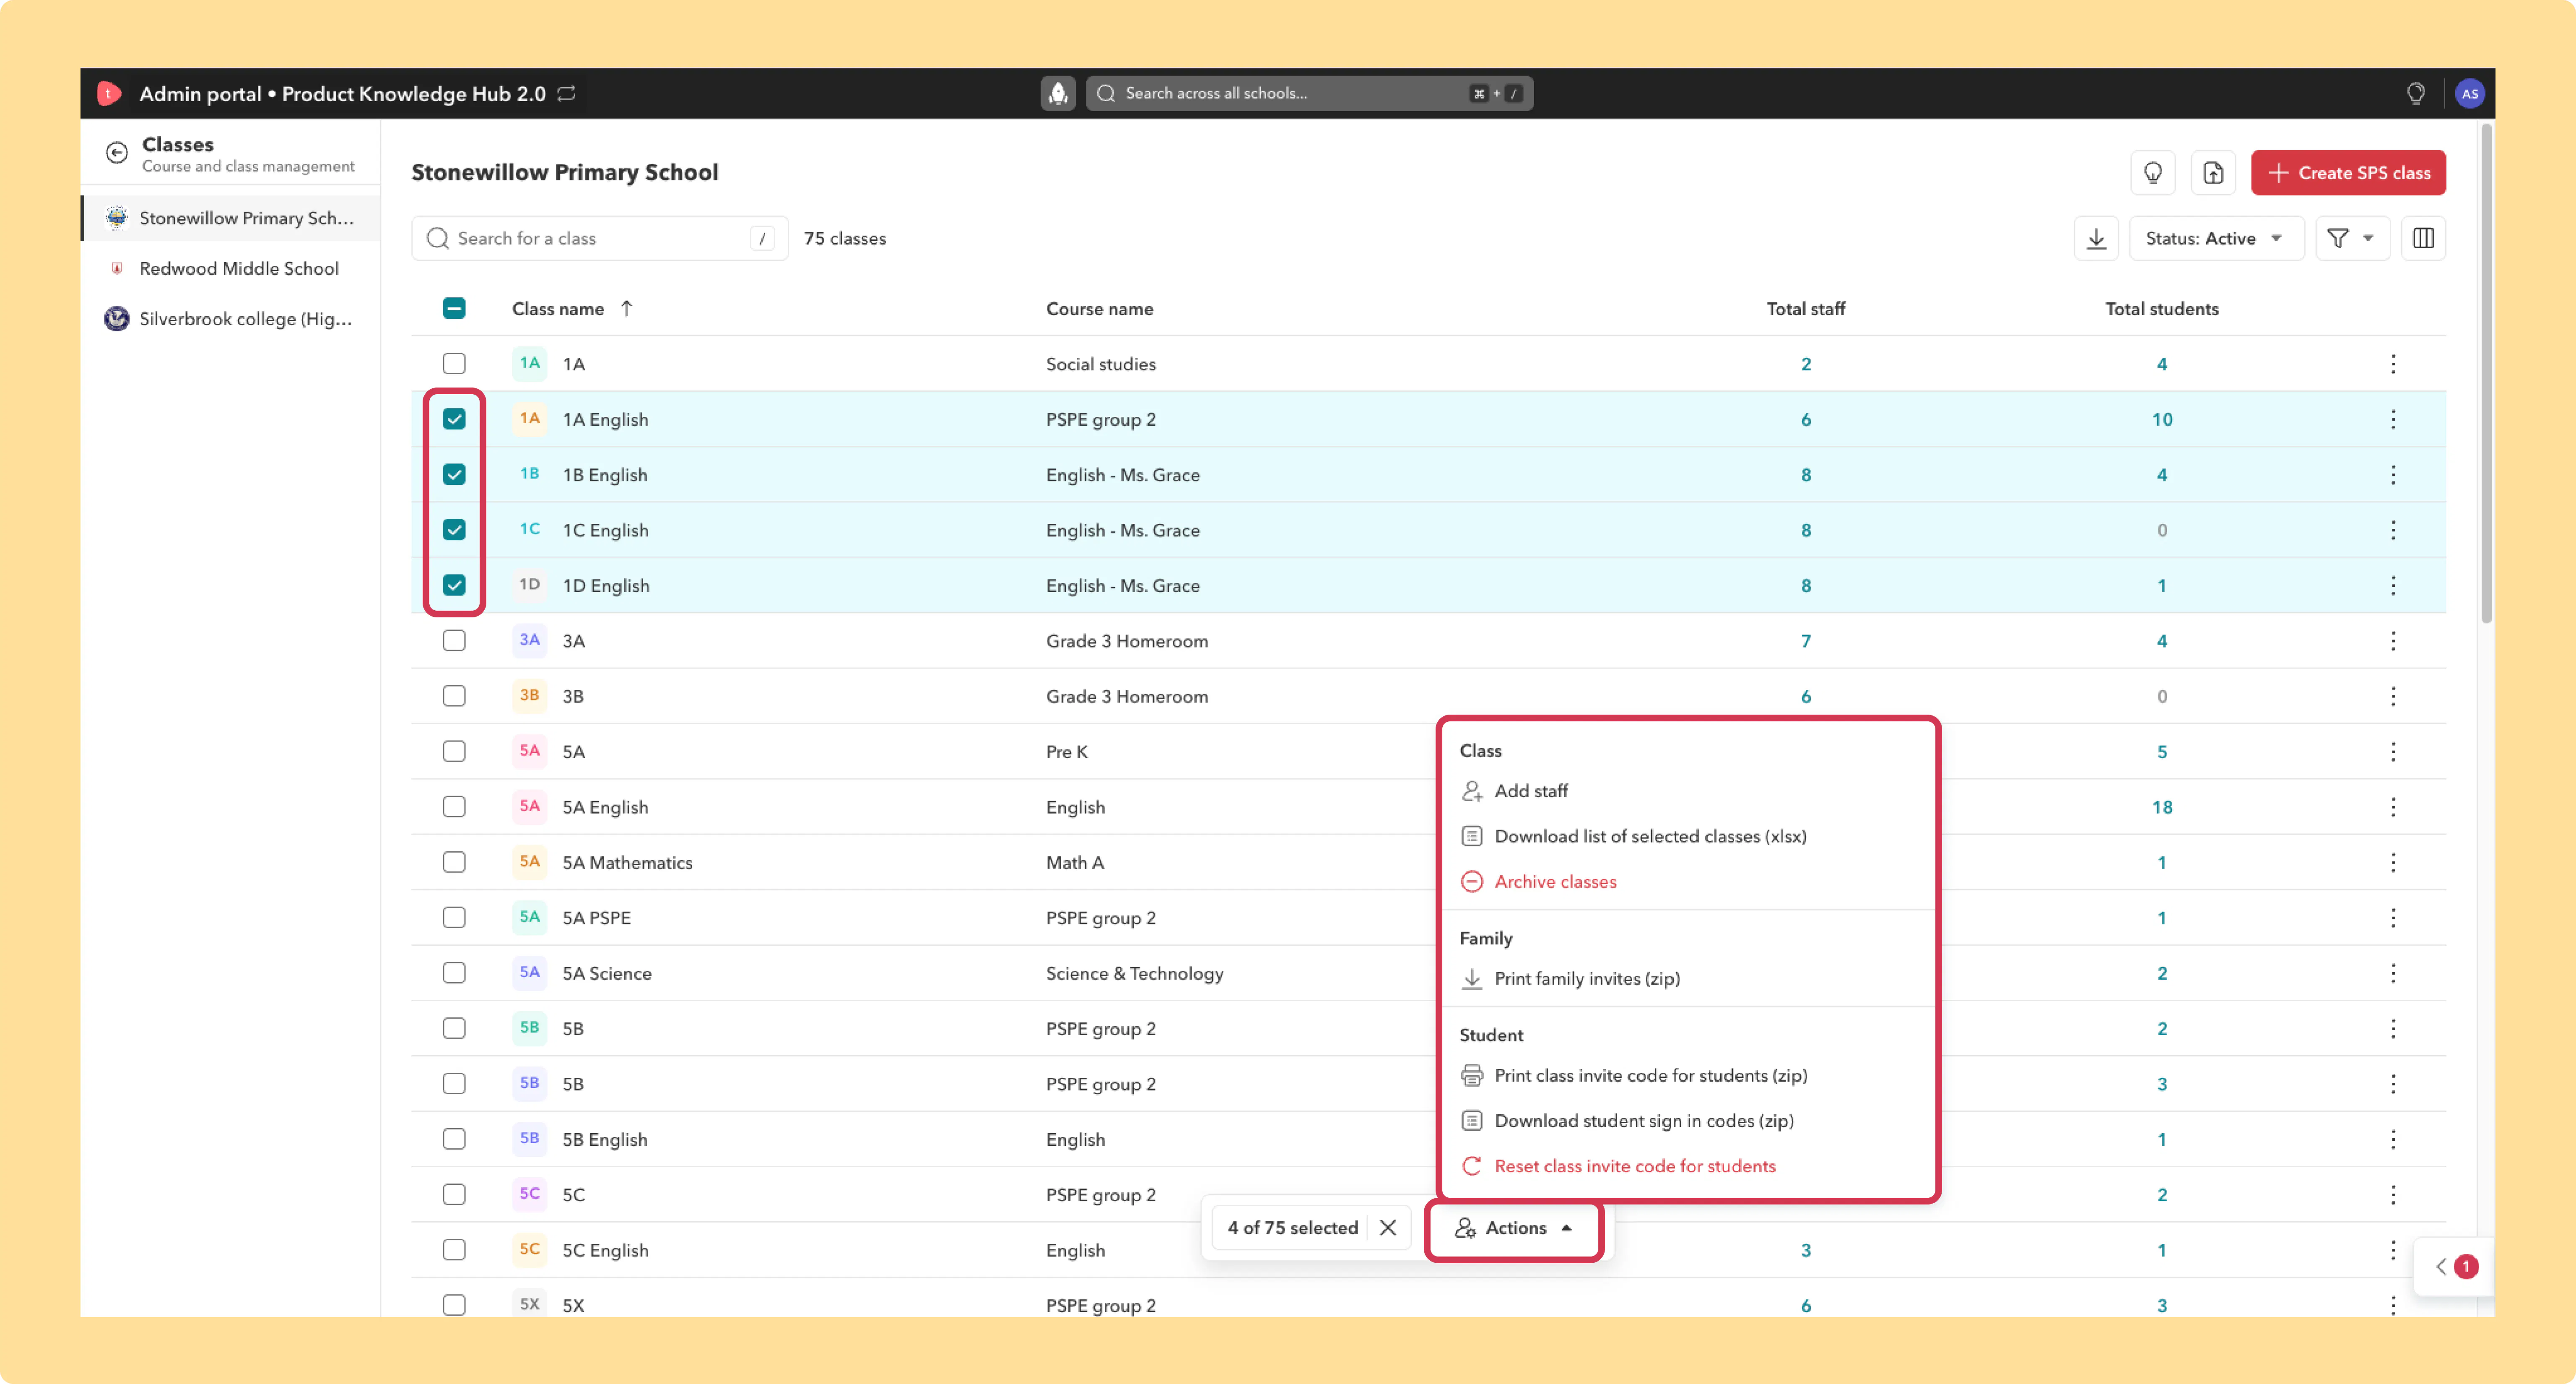2576x1384 pixels.
Task: Toggle the select-all classes checkbox
Action: (454, 308)
